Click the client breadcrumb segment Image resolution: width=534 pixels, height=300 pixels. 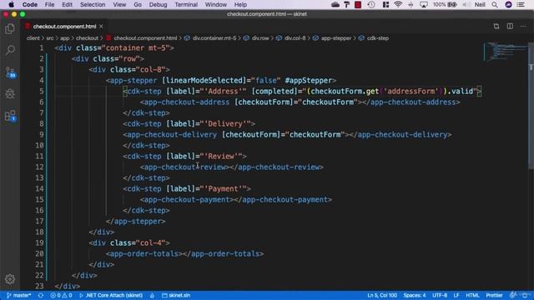33,38
